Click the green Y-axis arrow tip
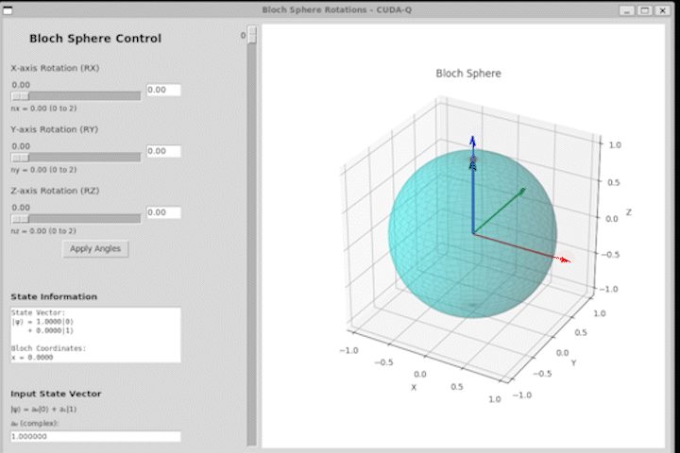The width and height of the screenshot is (680, 453). [522, 191]
